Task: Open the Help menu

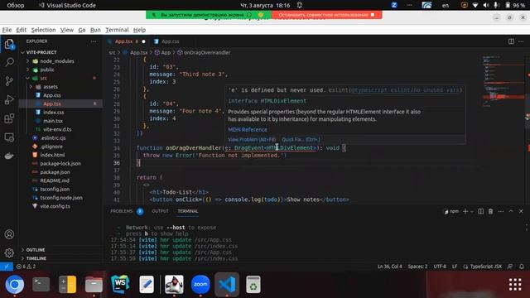Action: pyautogui.click(x=139, y=30)
